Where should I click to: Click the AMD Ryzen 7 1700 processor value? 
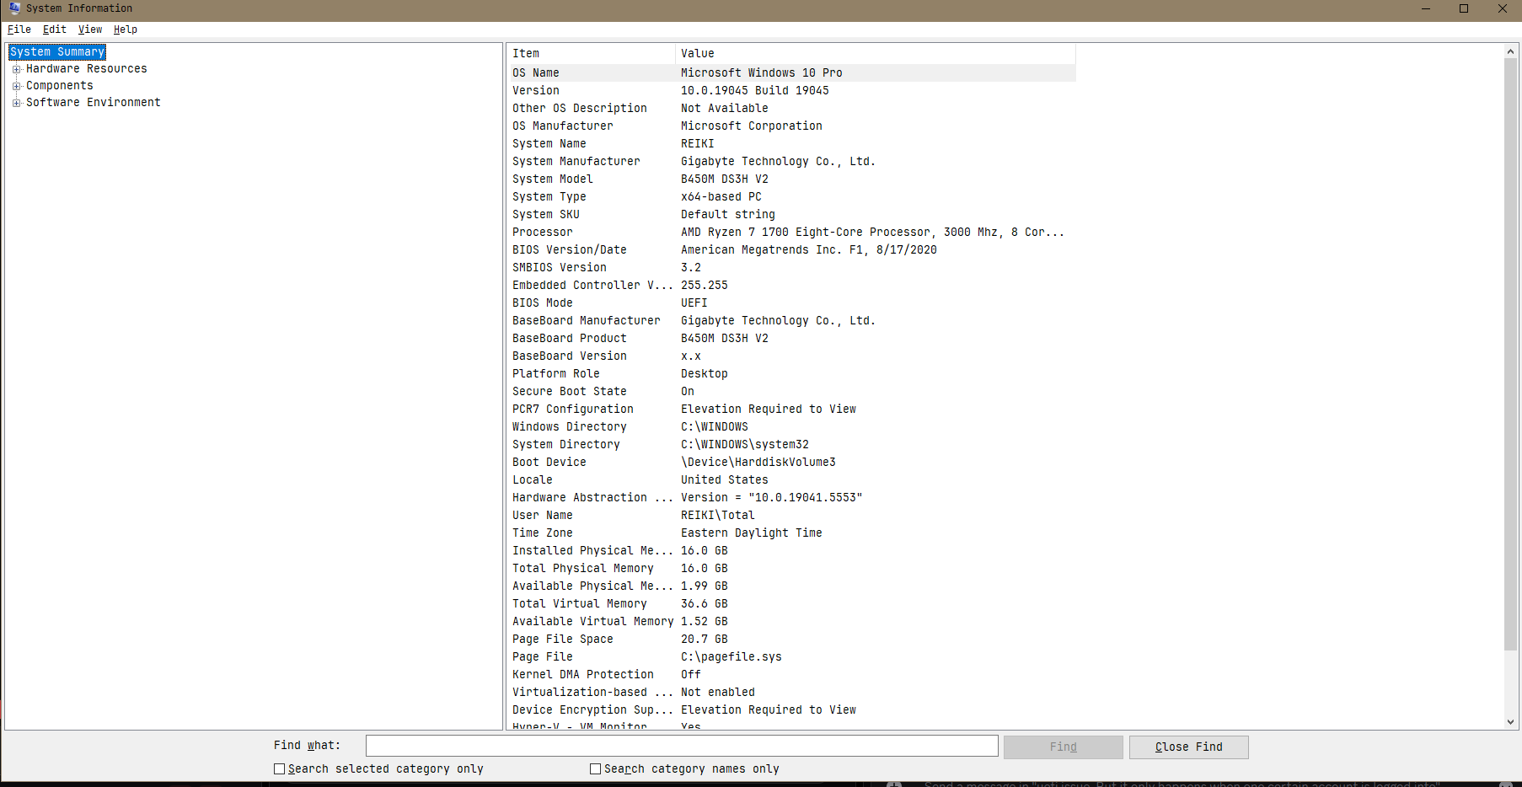point(873,233)
